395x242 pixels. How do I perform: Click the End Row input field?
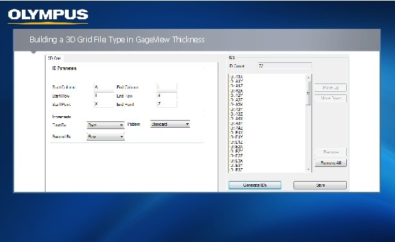[x=167, y=96]
